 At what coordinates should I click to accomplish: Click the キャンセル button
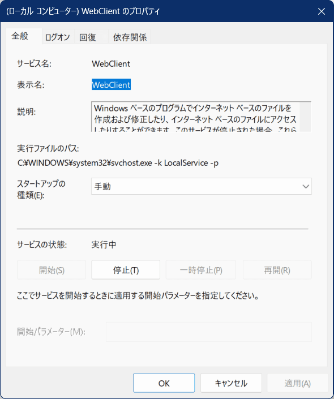pyautogui.click(x=231, y=383)
